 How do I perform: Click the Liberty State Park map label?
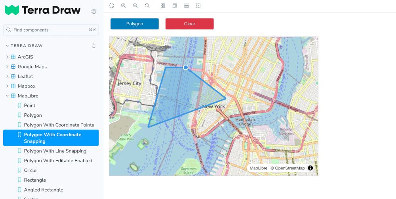(x=126, y=137)
